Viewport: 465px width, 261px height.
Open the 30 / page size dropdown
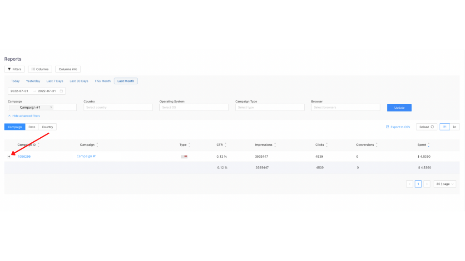[x=445, y=184]
